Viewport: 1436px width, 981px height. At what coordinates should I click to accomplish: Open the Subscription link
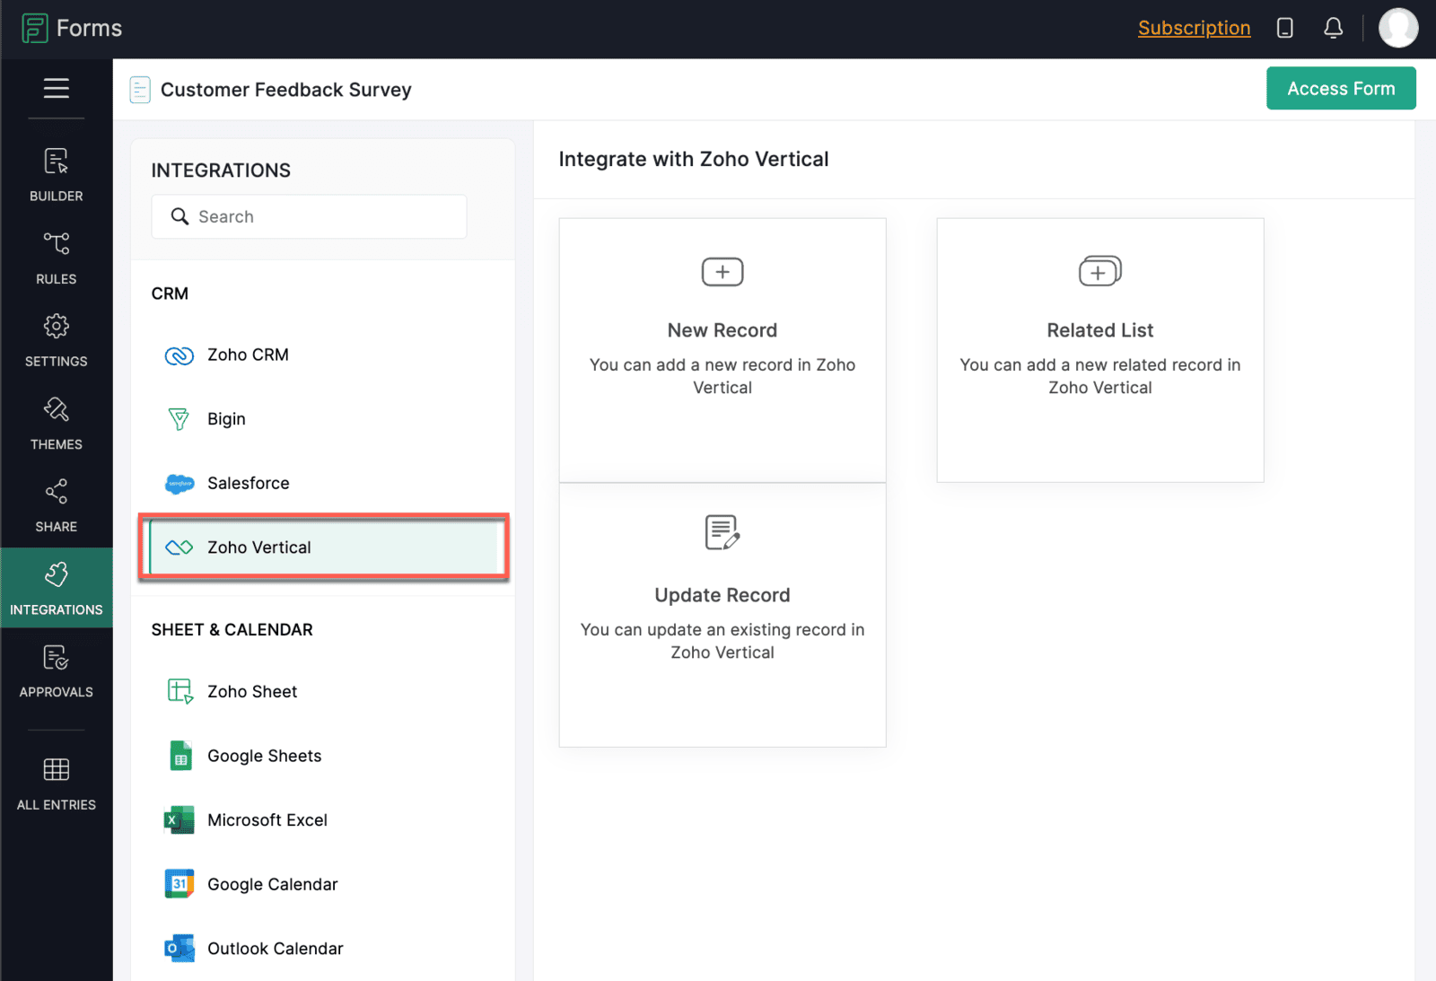pos(1194,28)
